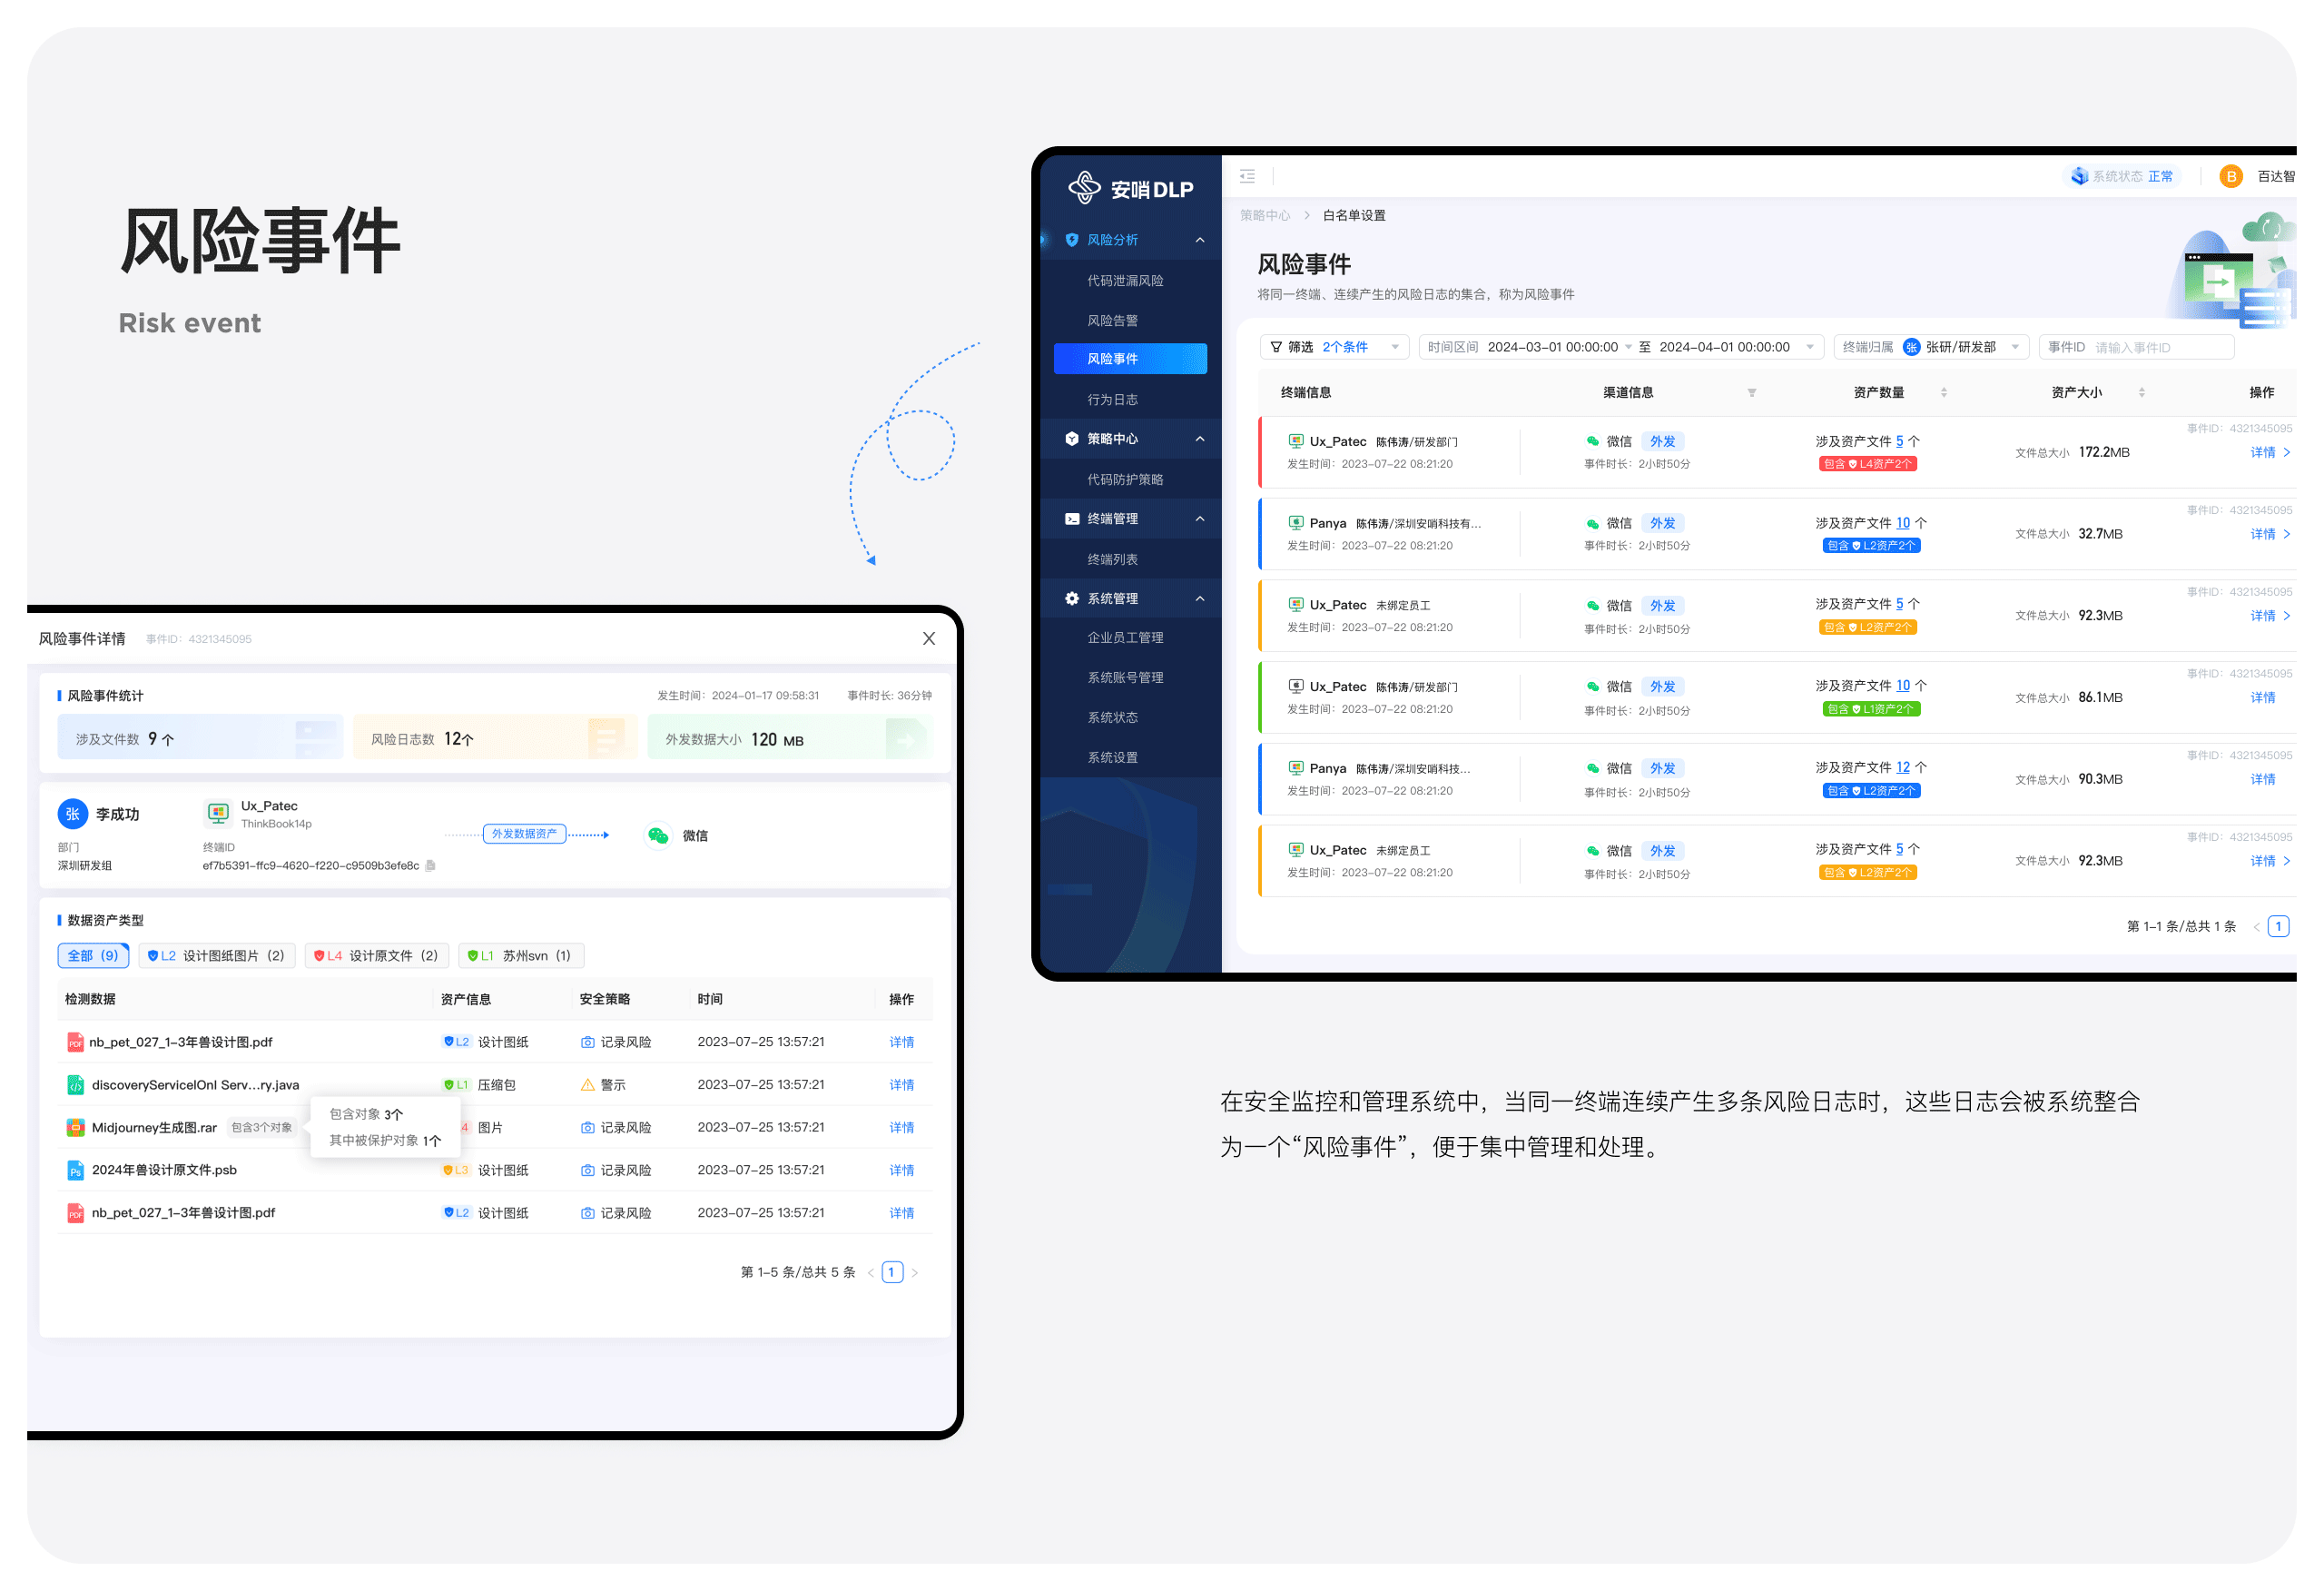This screenshot has height=1591, width=2324.
Task: Click the sidebar collapse icon in header
Action: point(1247,176)
